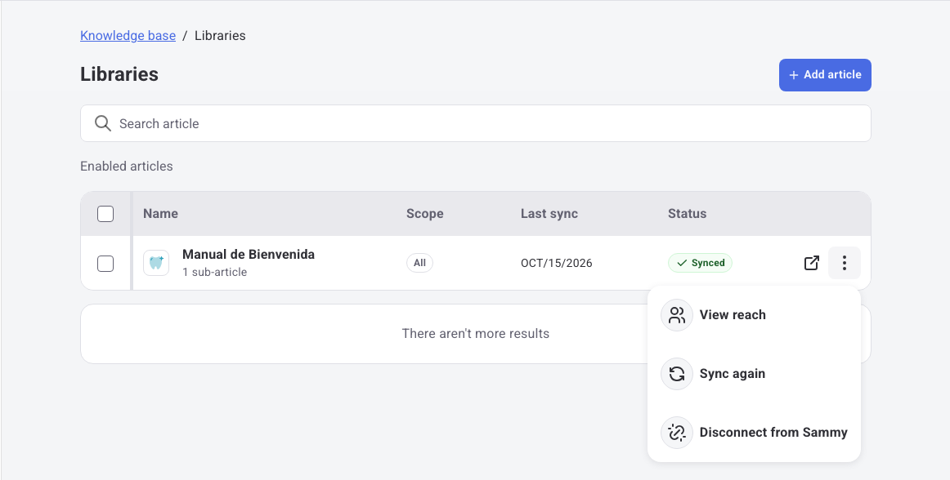Click the Libraries breadcrumb text
Image resolution: width=950 pixels, height=480 pixels.
point(220,36)
